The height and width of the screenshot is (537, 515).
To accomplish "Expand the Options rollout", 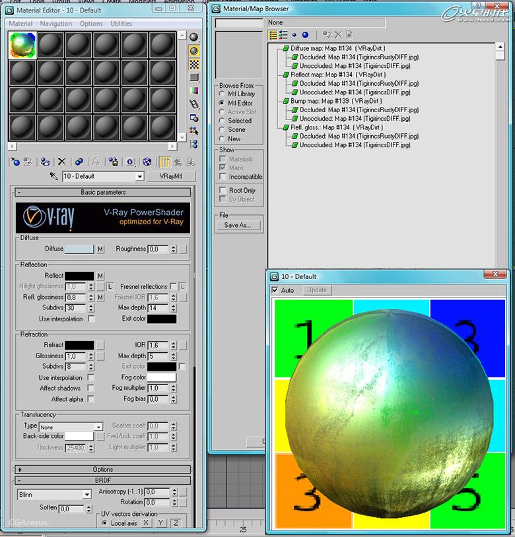I will tap(103, 469).
